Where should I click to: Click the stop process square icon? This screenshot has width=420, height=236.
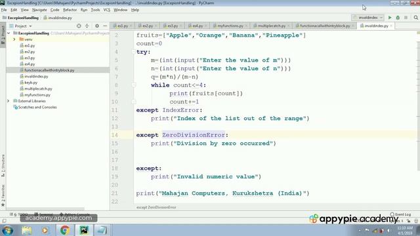[x=406, y=18]
